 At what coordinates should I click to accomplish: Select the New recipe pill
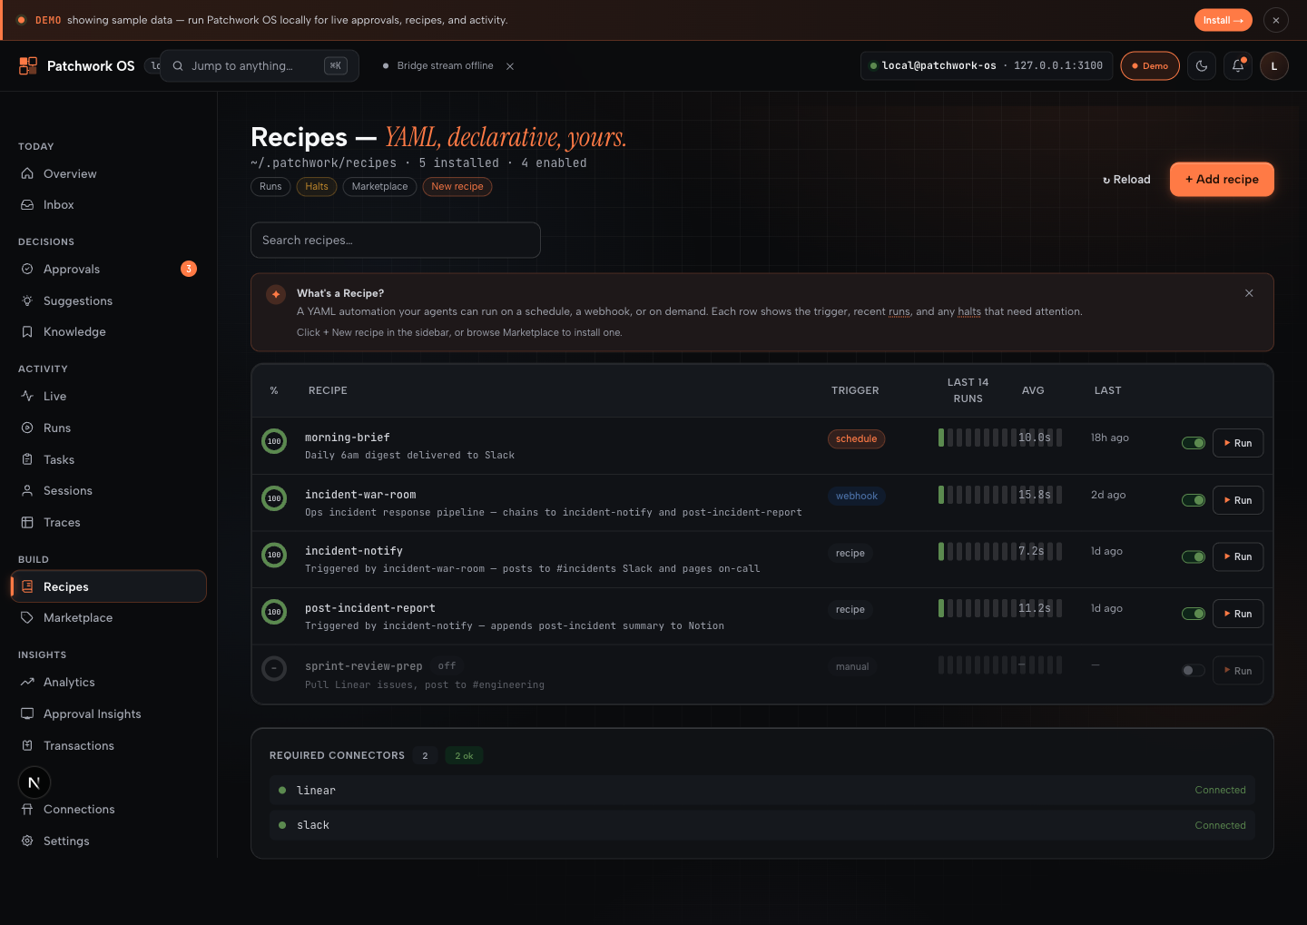click(x=457, y=186)
